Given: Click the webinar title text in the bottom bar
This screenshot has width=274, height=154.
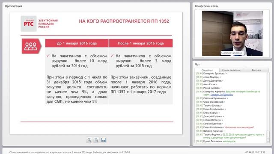Looking at the screenshot, I should click(x=69, y=152).
